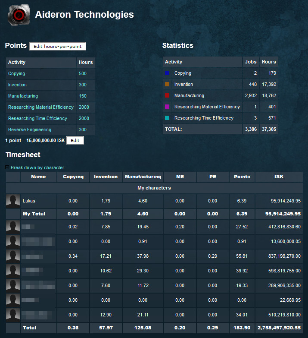This screenshot has width=308, height=338.
Task: Click the portrait in the 412,816,830.60 ISK row
Action: tap(13, 227)
